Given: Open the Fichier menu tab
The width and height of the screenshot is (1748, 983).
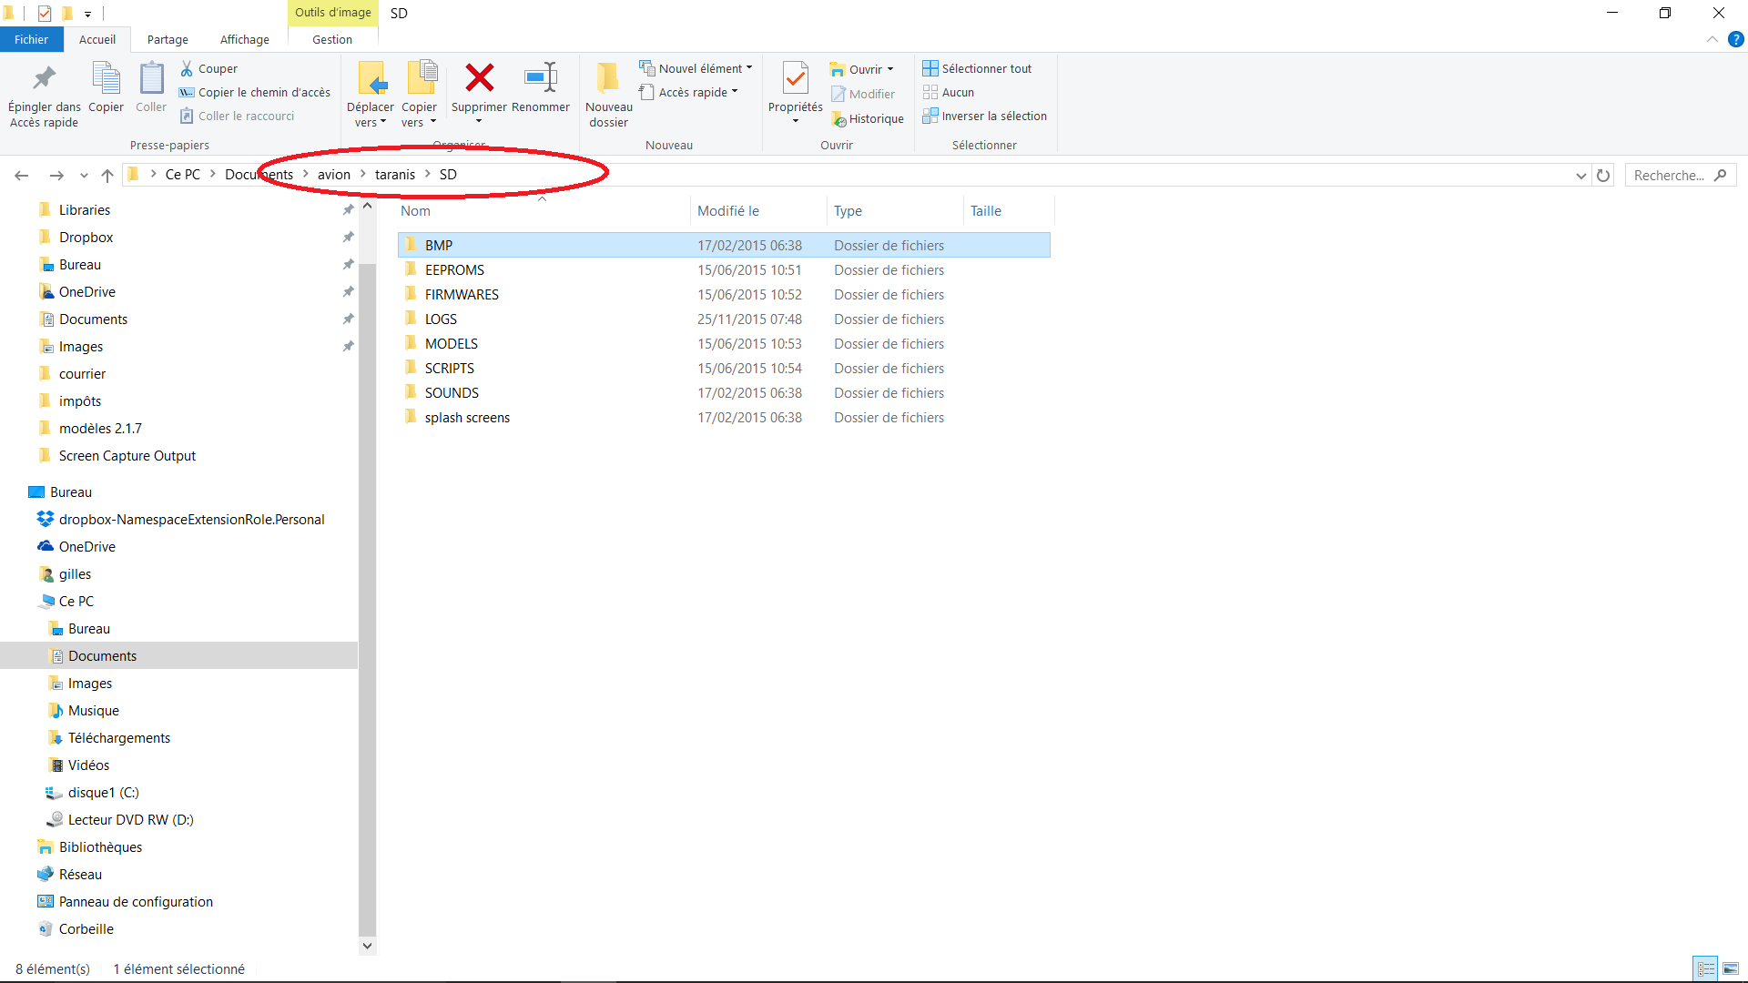Looking at the screenshot, I should tap(31, 39).
